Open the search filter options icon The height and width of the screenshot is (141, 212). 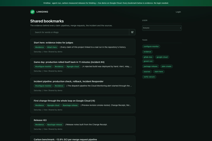(132, 32)
